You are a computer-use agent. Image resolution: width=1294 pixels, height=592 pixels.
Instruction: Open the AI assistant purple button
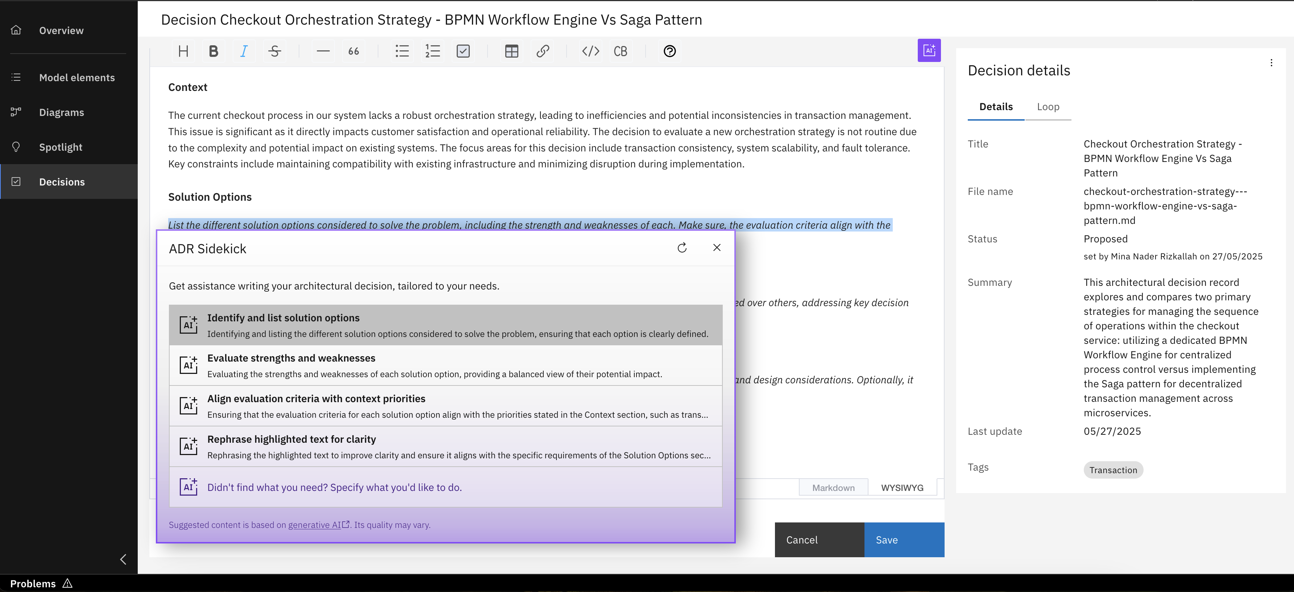929,50
